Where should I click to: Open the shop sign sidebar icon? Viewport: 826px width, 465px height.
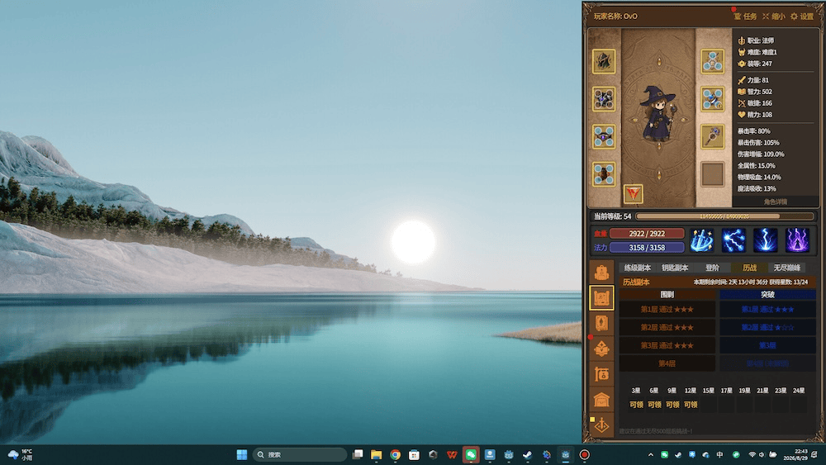point(601,374)
